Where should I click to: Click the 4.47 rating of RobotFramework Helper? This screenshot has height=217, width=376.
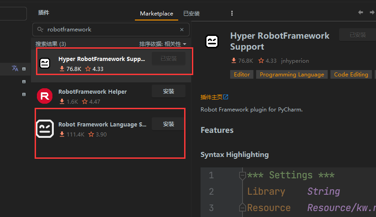tap(91, 102)
